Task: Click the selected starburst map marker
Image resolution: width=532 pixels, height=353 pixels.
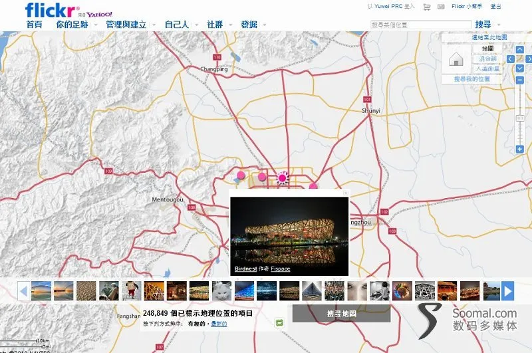Action: 282,178
